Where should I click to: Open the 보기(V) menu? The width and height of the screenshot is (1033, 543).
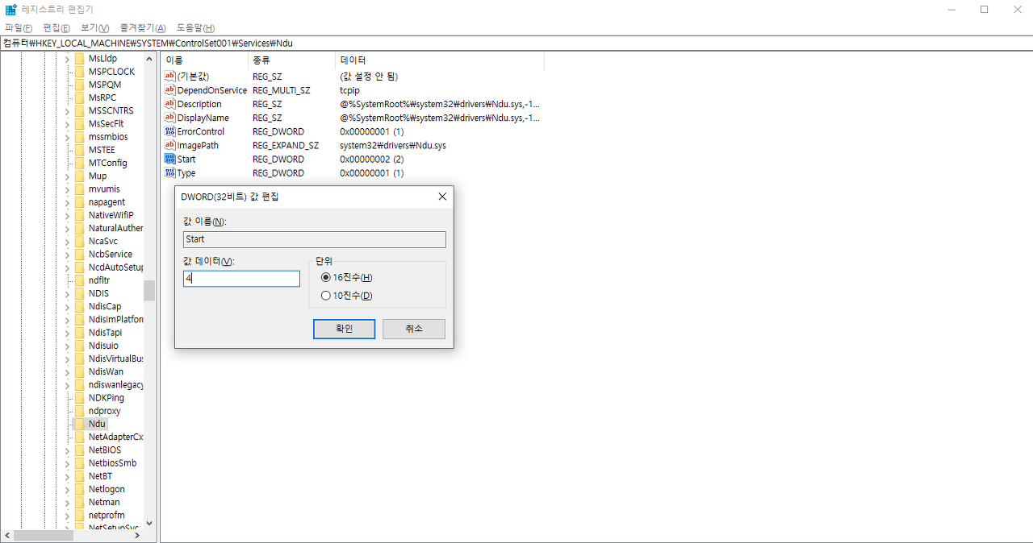click(95, 28)
